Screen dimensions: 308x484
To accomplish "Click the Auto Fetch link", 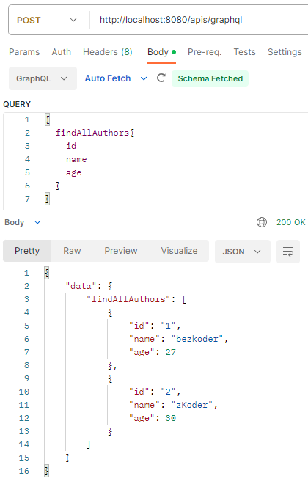I will coord(108,78).
